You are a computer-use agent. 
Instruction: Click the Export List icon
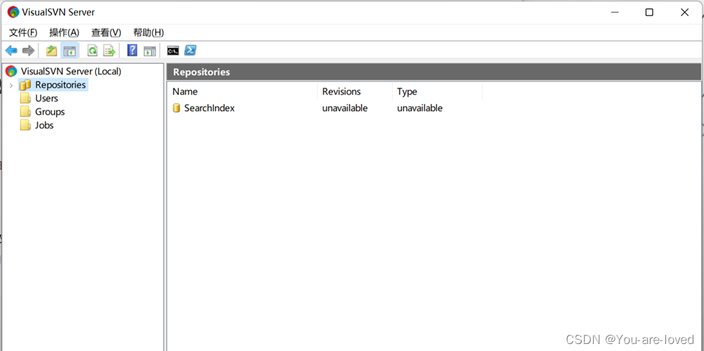(x=109, y=51)
